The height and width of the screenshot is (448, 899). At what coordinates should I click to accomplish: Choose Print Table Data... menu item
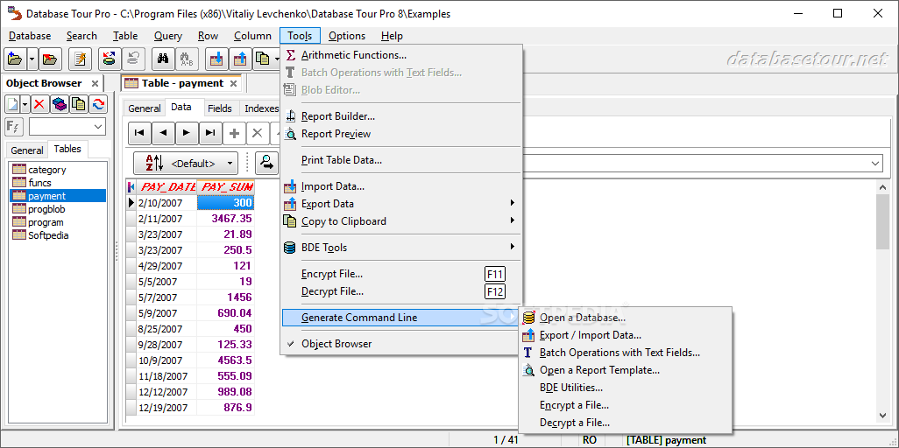click(x=342, y=160)
